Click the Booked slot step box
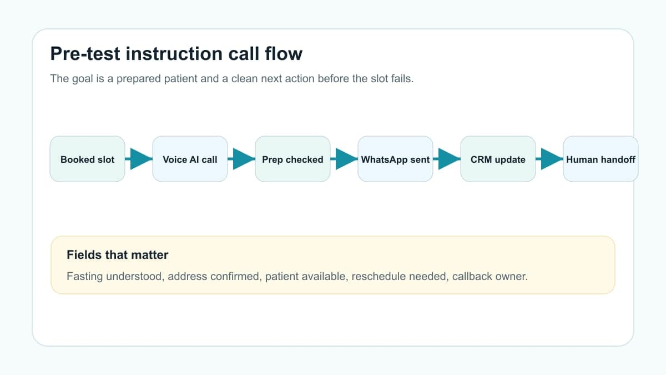The height and width of the screenshot is (375, 666). [87, 159]
